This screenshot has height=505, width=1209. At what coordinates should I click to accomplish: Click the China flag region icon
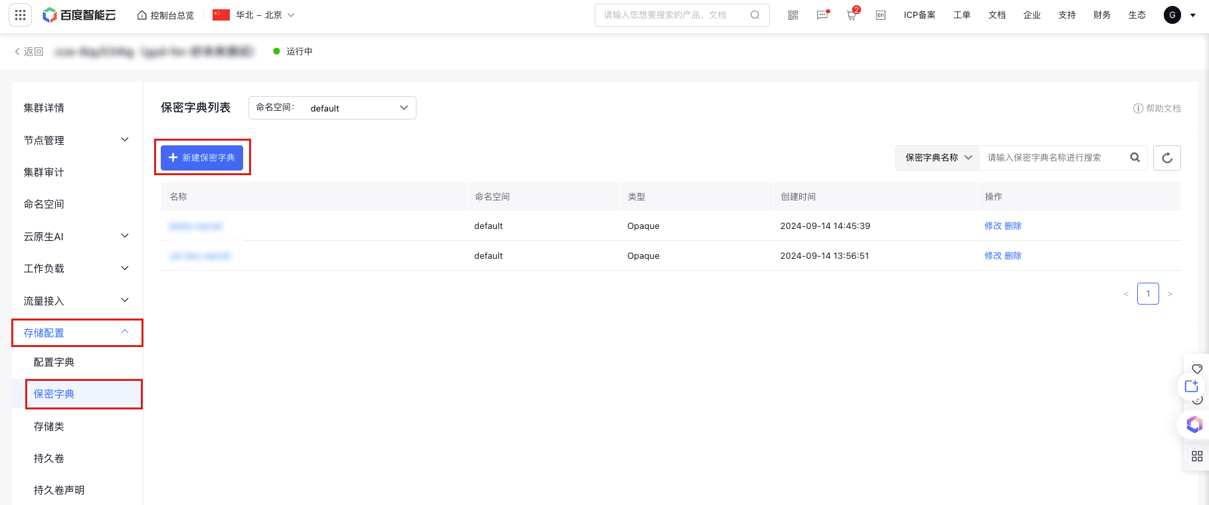click(x=221, y=15)
